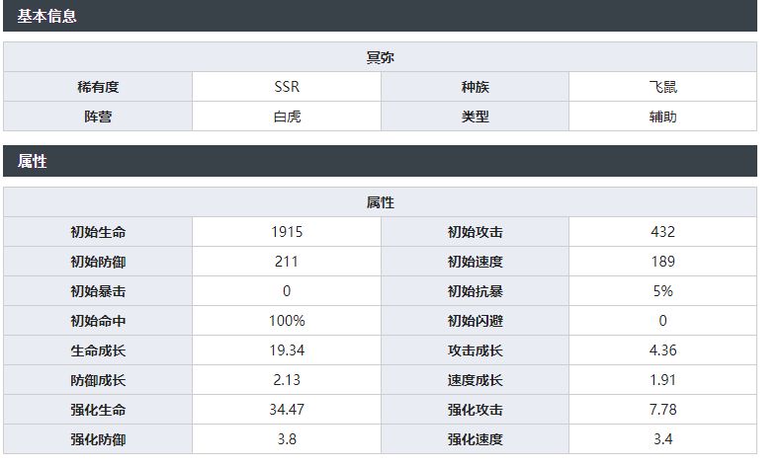Click the 强化攻击 value 7.78
783x466 pixels.
pyautogui.click(x=662, y=410)
